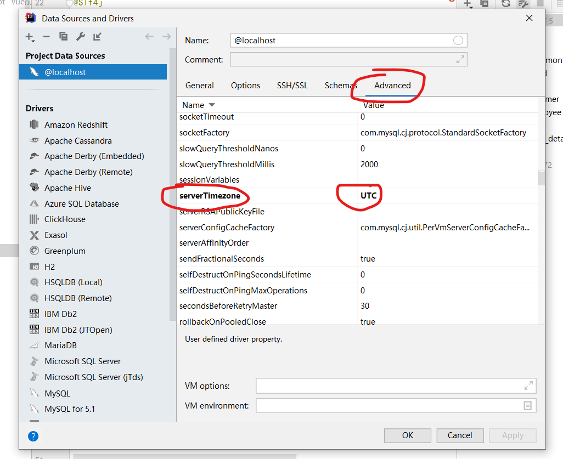Switch to the Options tab
This screenshot has width=563, height=459.
coord(246,86)
